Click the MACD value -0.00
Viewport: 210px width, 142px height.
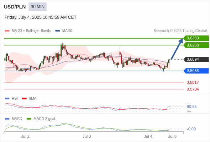(191, 129)
